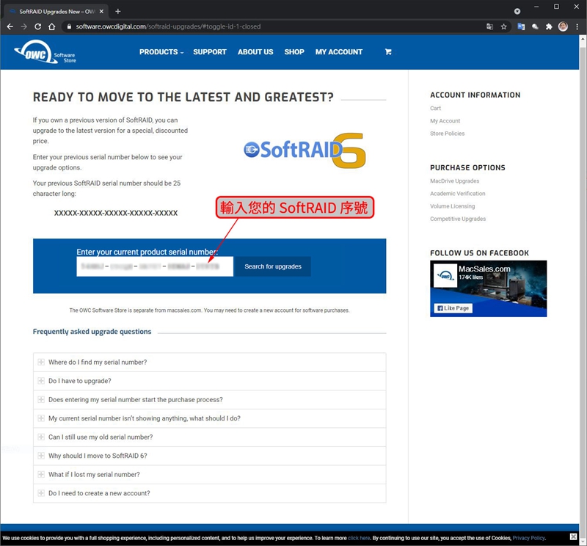This screenshot has width=587, height=546.
Task: Open the browser profile avatar
Action: [x=563, y=26]
